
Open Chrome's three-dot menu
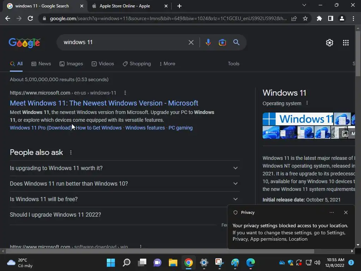tap(353, 18)
